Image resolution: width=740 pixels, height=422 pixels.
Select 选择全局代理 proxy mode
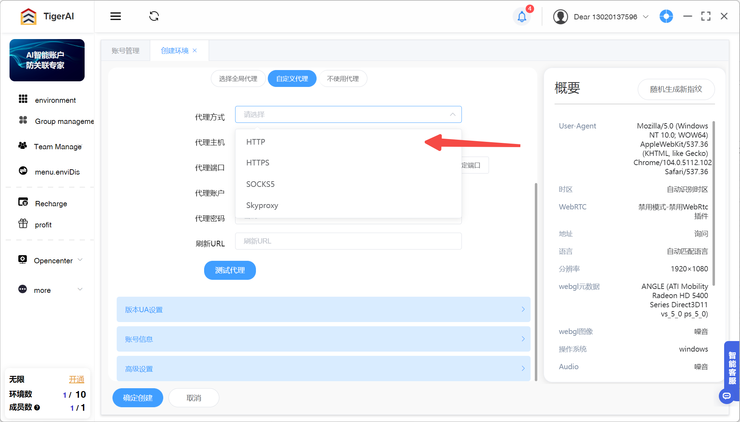[x=238, y=78]
